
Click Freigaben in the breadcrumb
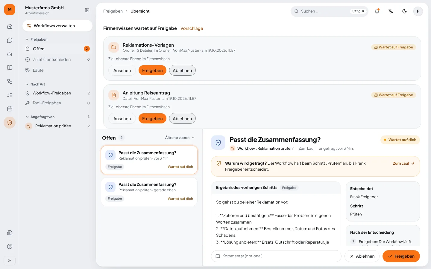113,11
